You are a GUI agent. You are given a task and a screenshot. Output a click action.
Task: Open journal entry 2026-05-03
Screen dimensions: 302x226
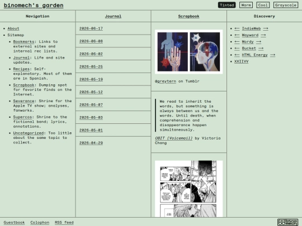91,117
